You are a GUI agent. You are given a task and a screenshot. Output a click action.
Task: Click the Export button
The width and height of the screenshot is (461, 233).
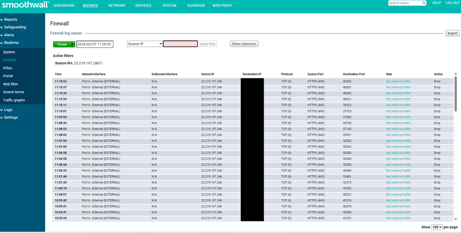click(453, 33)
